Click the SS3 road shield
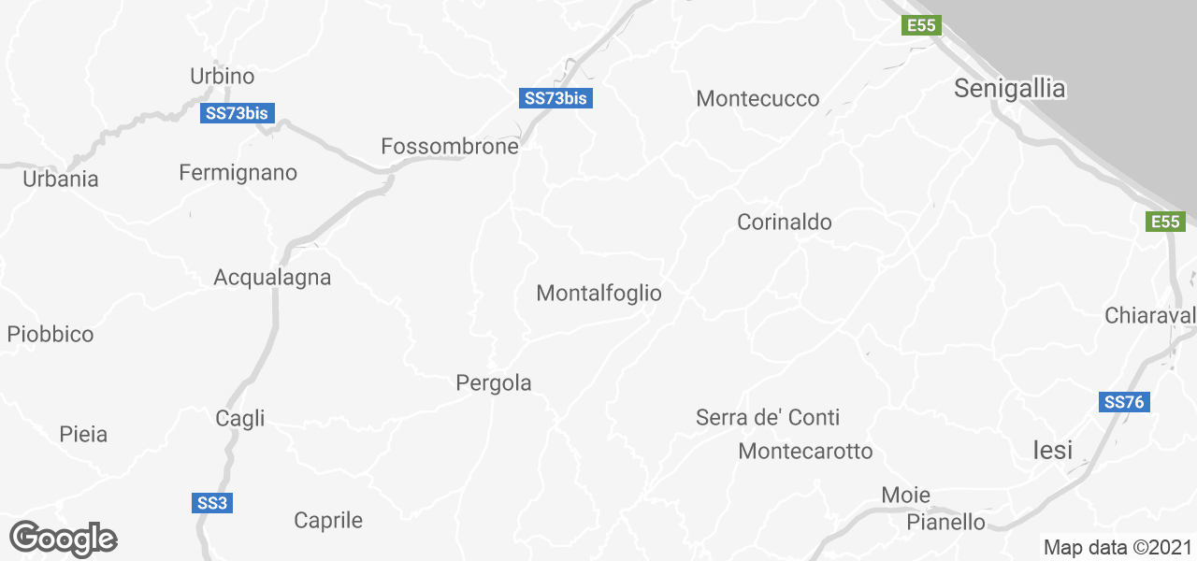Viewport: 1197px width, 561px height. [213, 503]
